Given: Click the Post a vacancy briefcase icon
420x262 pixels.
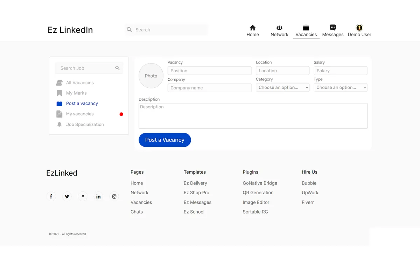Looking at the screenshot, I should (59, 103).
